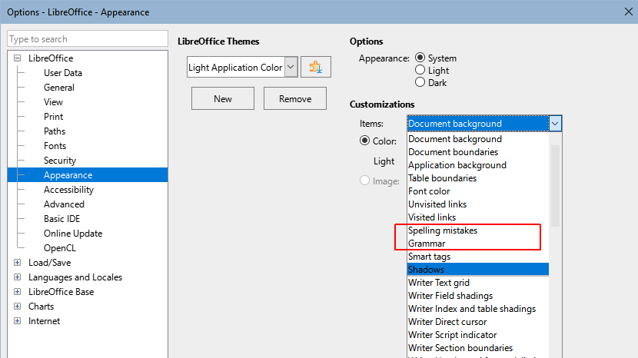The width and height of the screenshot is (638, 358).
Task: Close the Options dialog
Action: [x=629, y=12]
